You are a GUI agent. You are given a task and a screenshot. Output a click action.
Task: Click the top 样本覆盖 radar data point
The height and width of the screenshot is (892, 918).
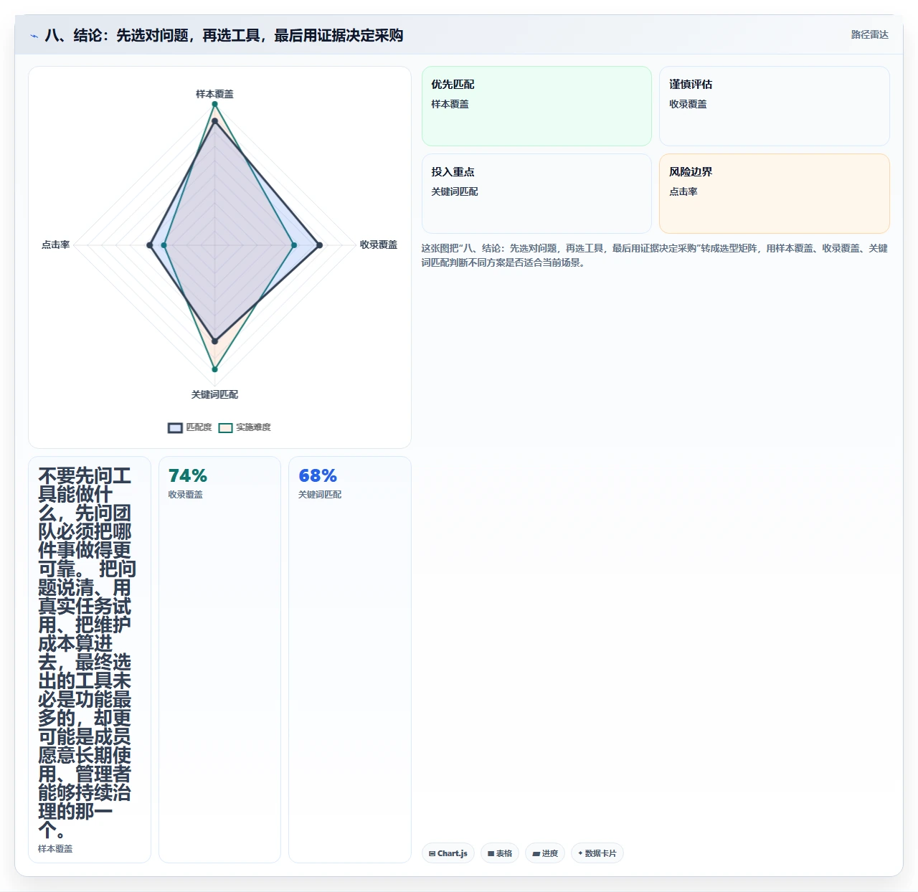coord(214,105)
